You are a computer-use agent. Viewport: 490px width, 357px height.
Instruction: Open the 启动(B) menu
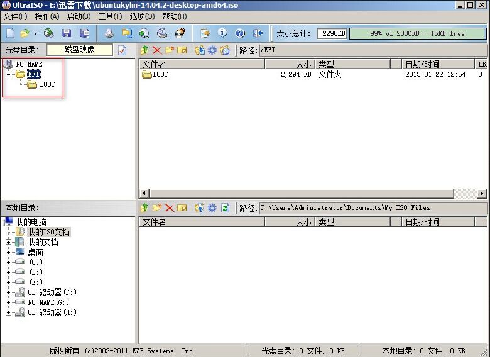79,16
